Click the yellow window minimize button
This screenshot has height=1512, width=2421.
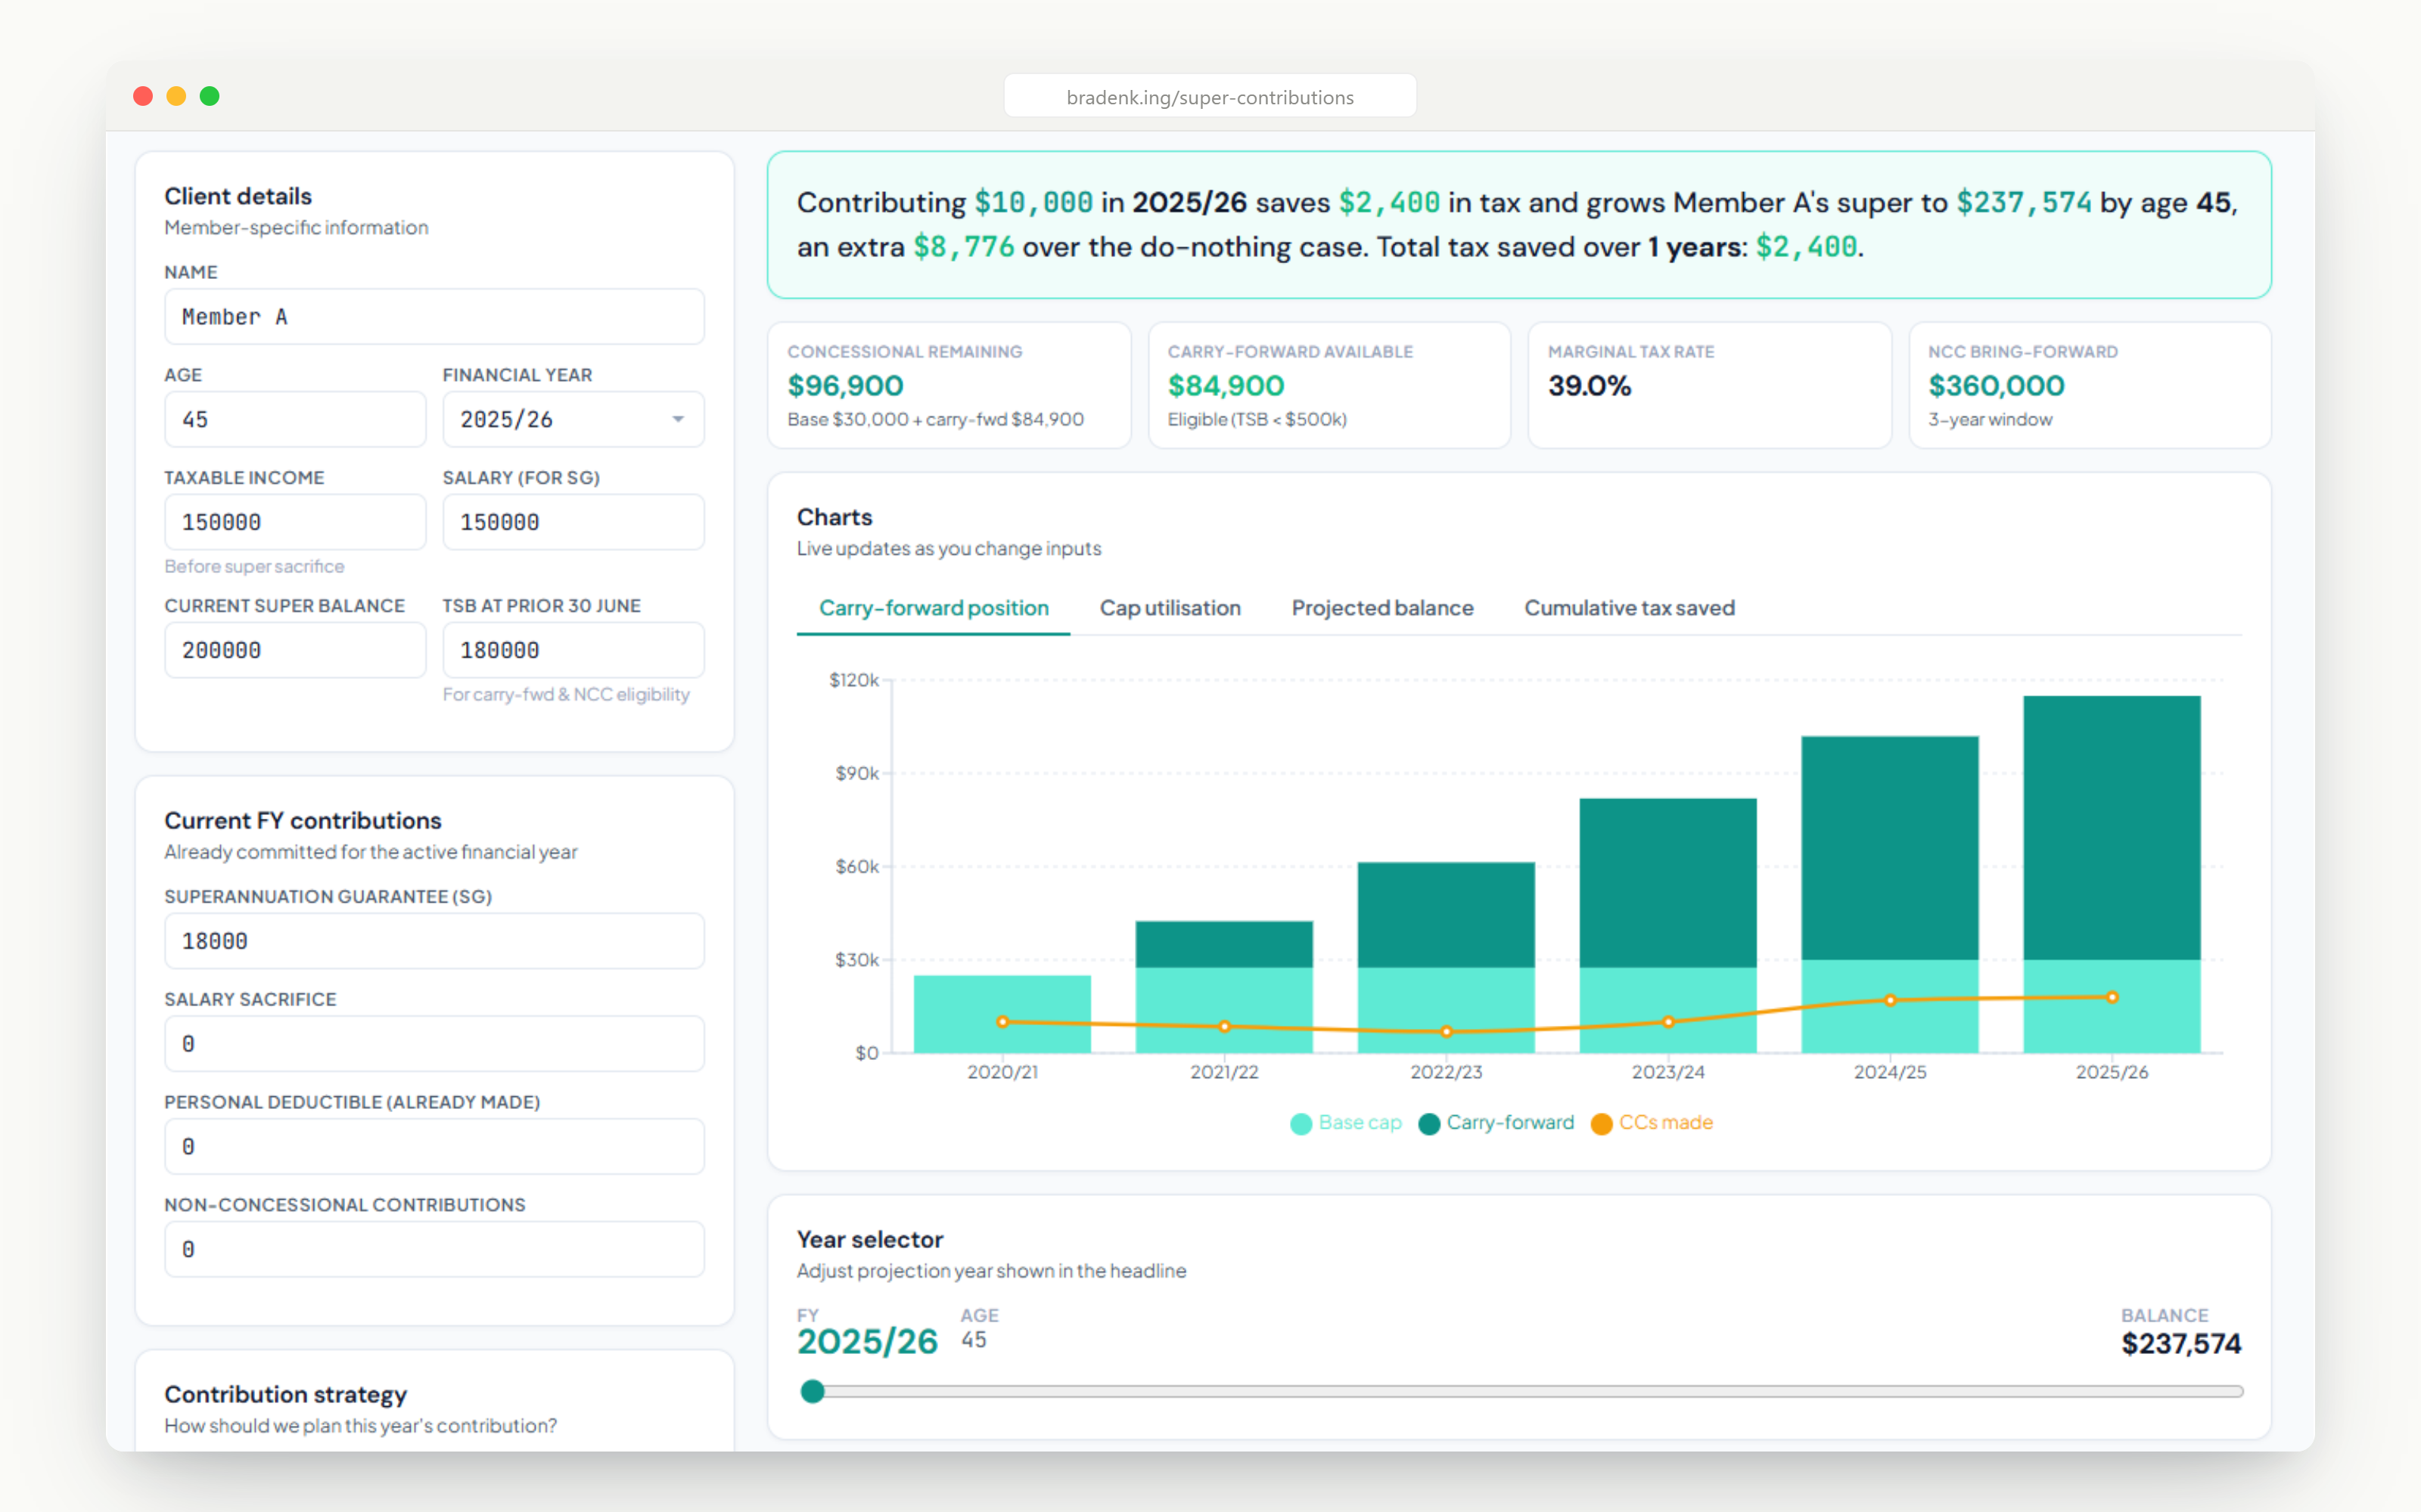pyautogui.click(x=176, y=96)
